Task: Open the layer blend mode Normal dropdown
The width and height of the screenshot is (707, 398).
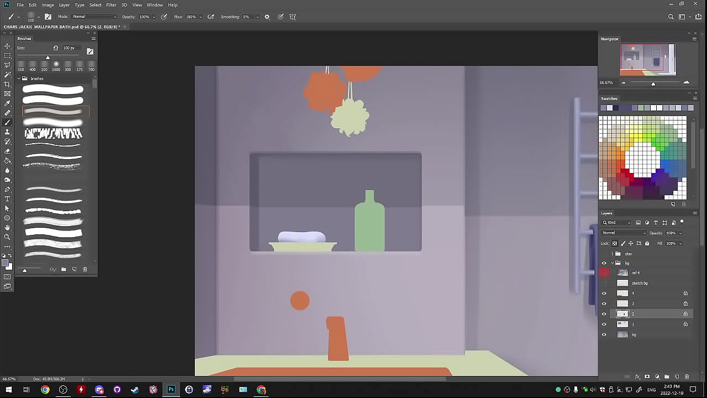Action: (x=623, y=233)
